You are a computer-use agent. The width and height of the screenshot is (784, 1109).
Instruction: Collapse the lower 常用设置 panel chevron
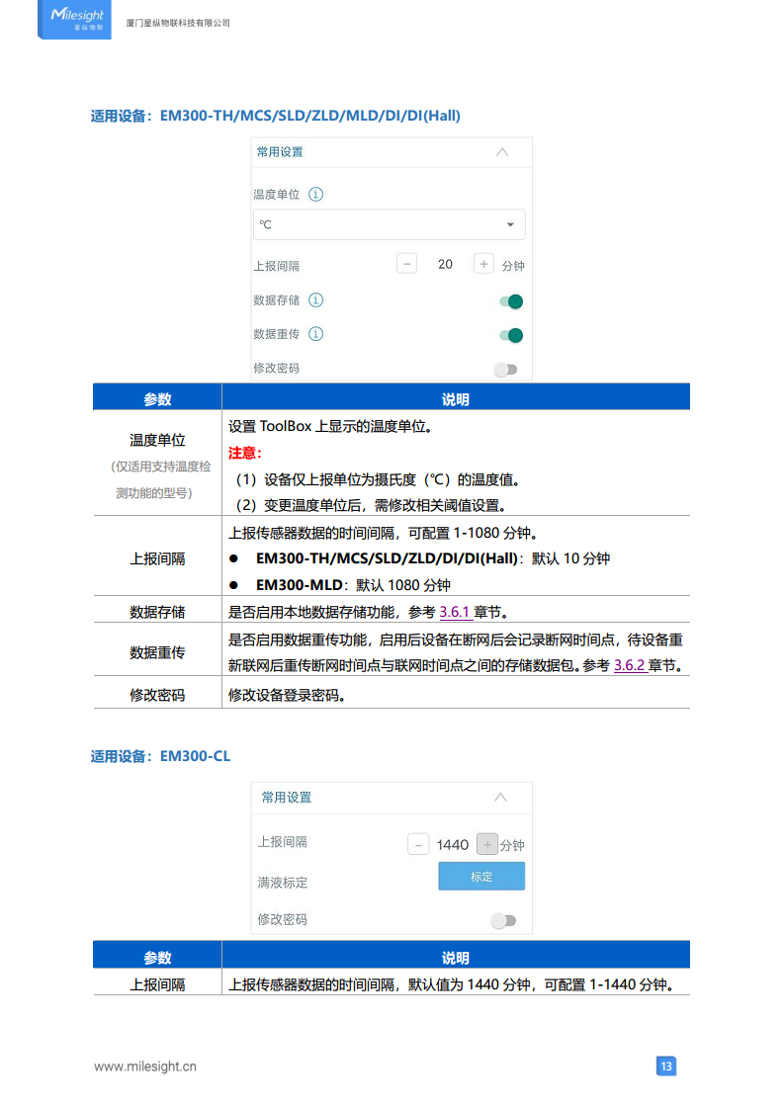tap(501, 798)
